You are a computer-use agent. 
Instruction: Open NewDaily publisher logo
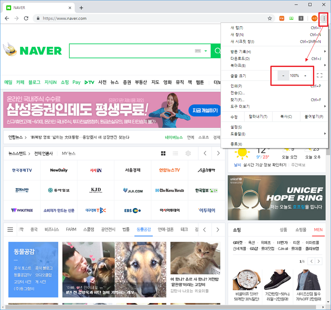click(x=59, y=170)
